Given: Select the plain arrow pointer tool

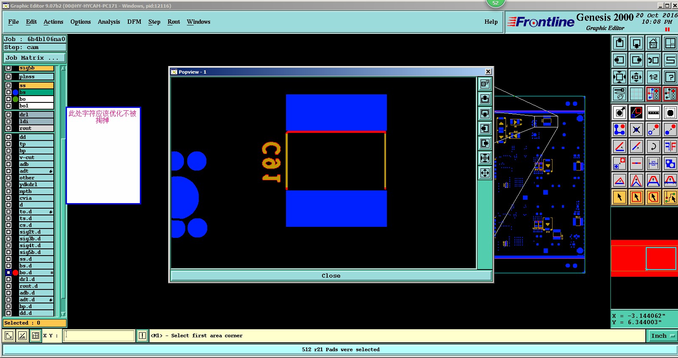Looking at the screenshot, I should click(x=620, y=197).
